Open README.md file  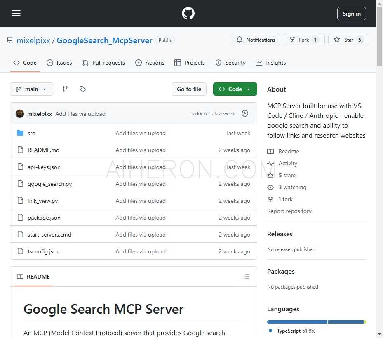[x=43, y=150]
